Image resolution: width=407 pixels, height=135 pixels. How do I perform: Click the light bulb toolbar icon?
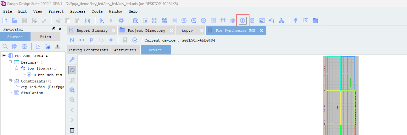pos(296,20)
